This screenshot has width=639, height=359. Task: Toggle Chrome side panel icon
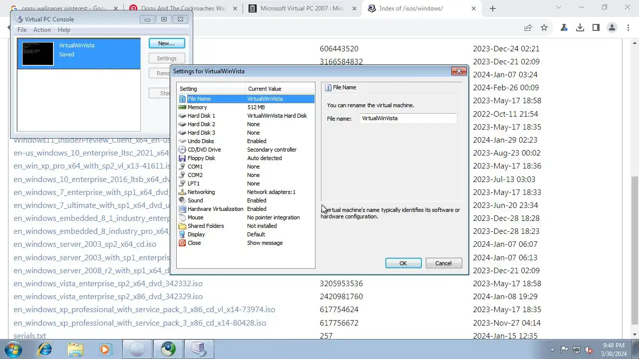(596, 28)
